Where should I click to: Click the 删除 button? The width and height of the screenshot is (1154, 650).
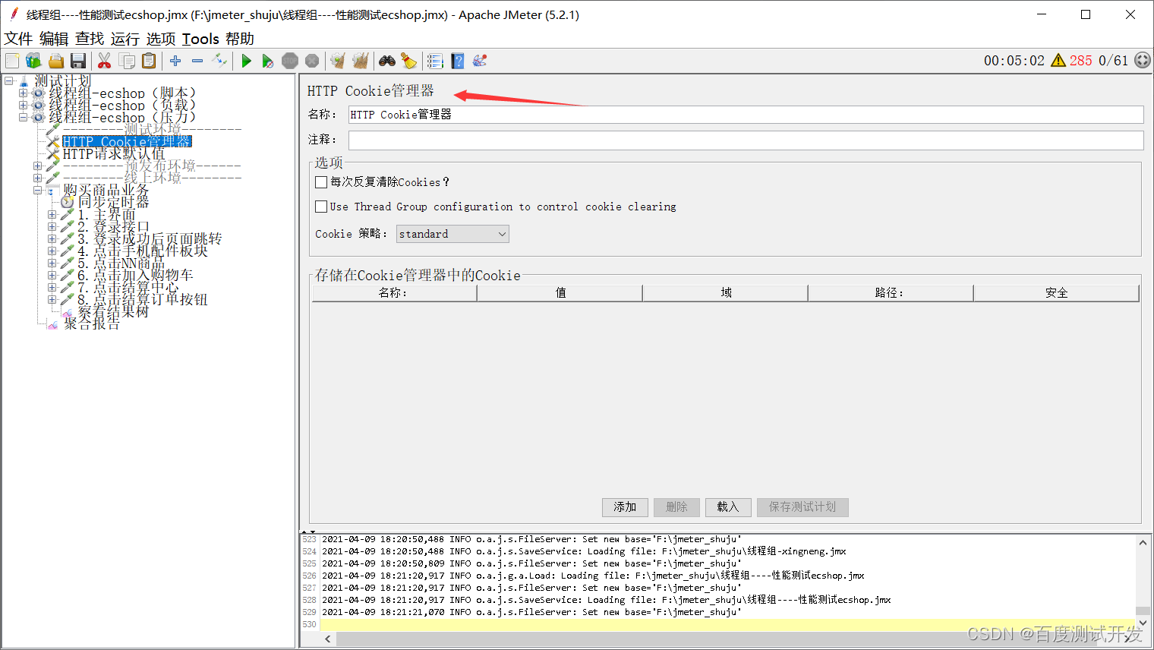click(676, 507)
